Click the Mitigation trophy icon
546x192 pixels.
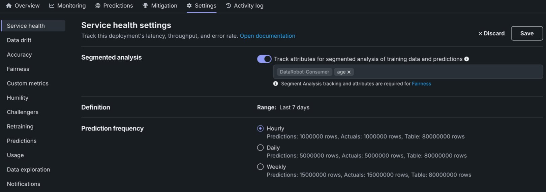[x=145, y=6]
